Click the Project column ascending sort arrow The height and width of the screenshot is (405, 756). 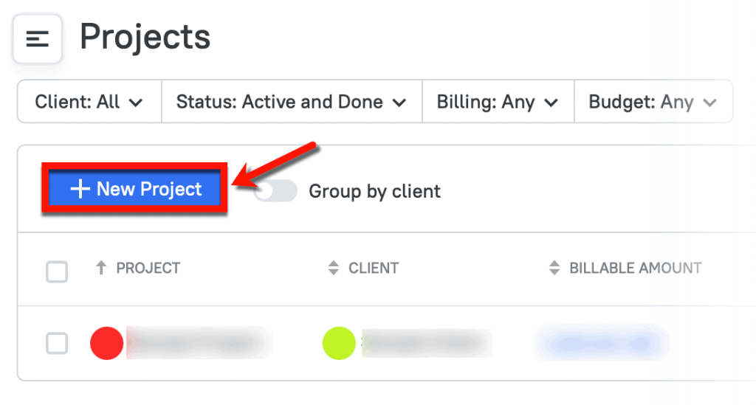(102, 269)
